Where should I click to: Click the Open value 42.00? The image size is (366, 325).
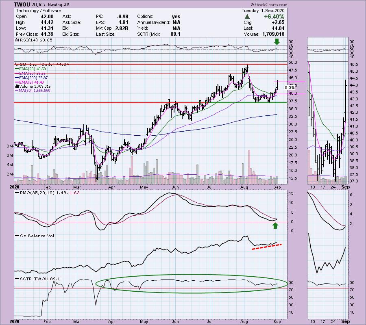point(47,17)
